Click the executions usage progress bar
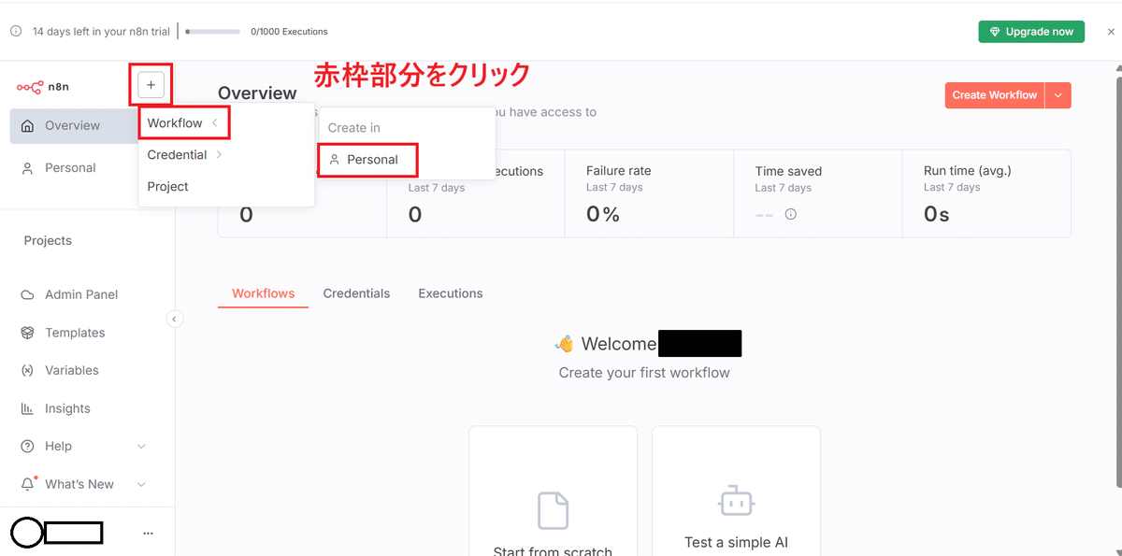 pyautogui.click(x=212, y=31)
